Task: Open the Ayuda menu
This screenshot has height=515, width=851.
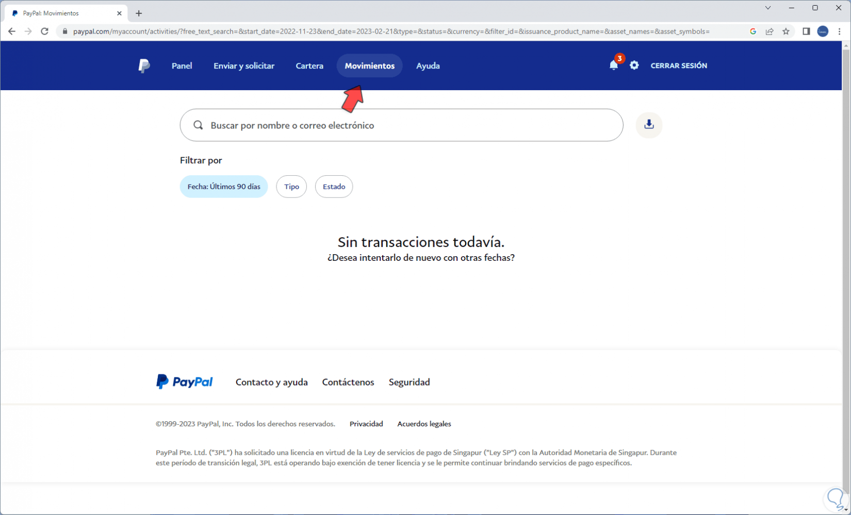Action: pos(428,66)
